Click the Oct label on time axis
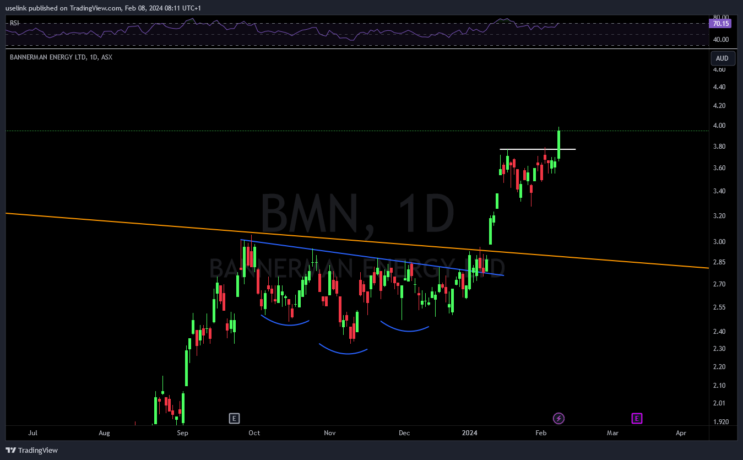Image resolution: width=743 pixels, height=460 pixels. [x=254, y=433]
